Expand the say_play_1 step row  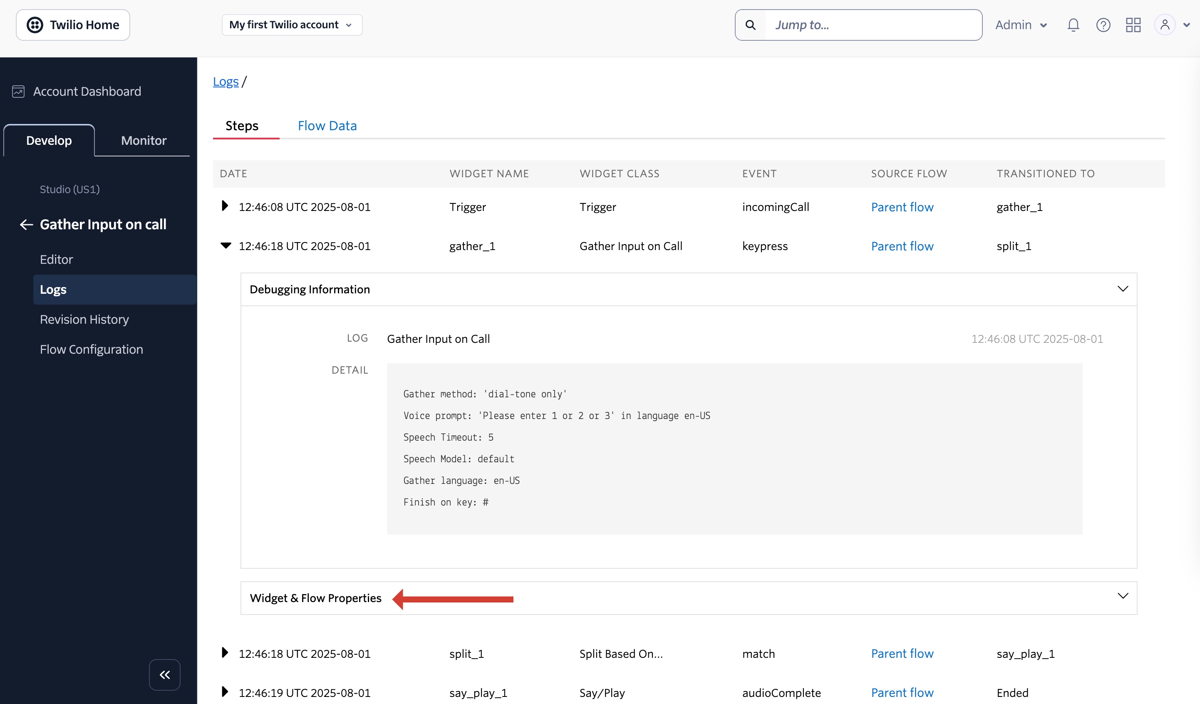tap(225, 692)
